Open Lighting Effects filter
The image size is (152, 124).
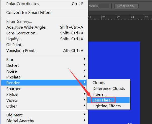point(108,106)
